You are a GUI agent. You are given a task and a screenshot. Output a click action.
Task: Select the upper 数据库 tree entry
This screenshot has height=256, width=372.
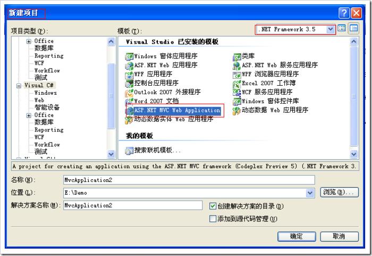44,48
